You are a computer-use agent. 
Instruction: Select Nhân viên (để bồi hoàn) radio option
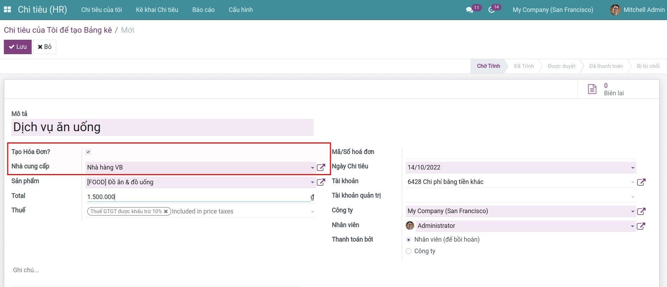tap(409, 240)
